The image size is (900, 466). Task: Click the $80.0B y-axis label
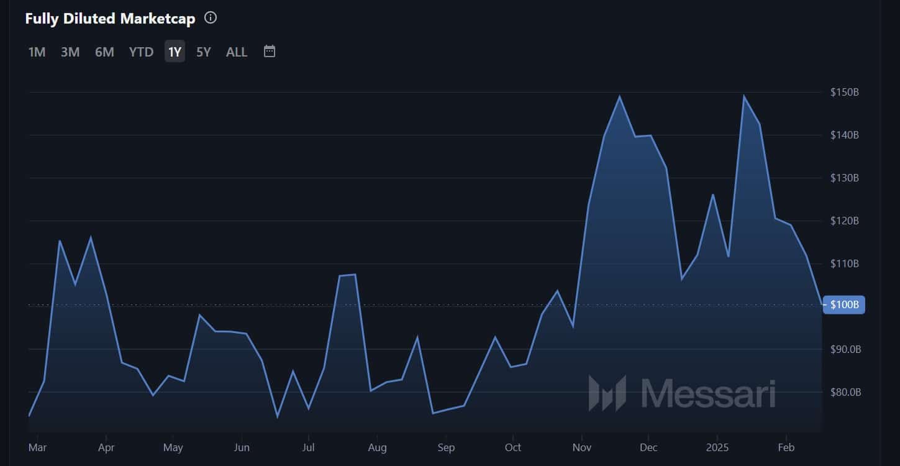coord(845,392)
